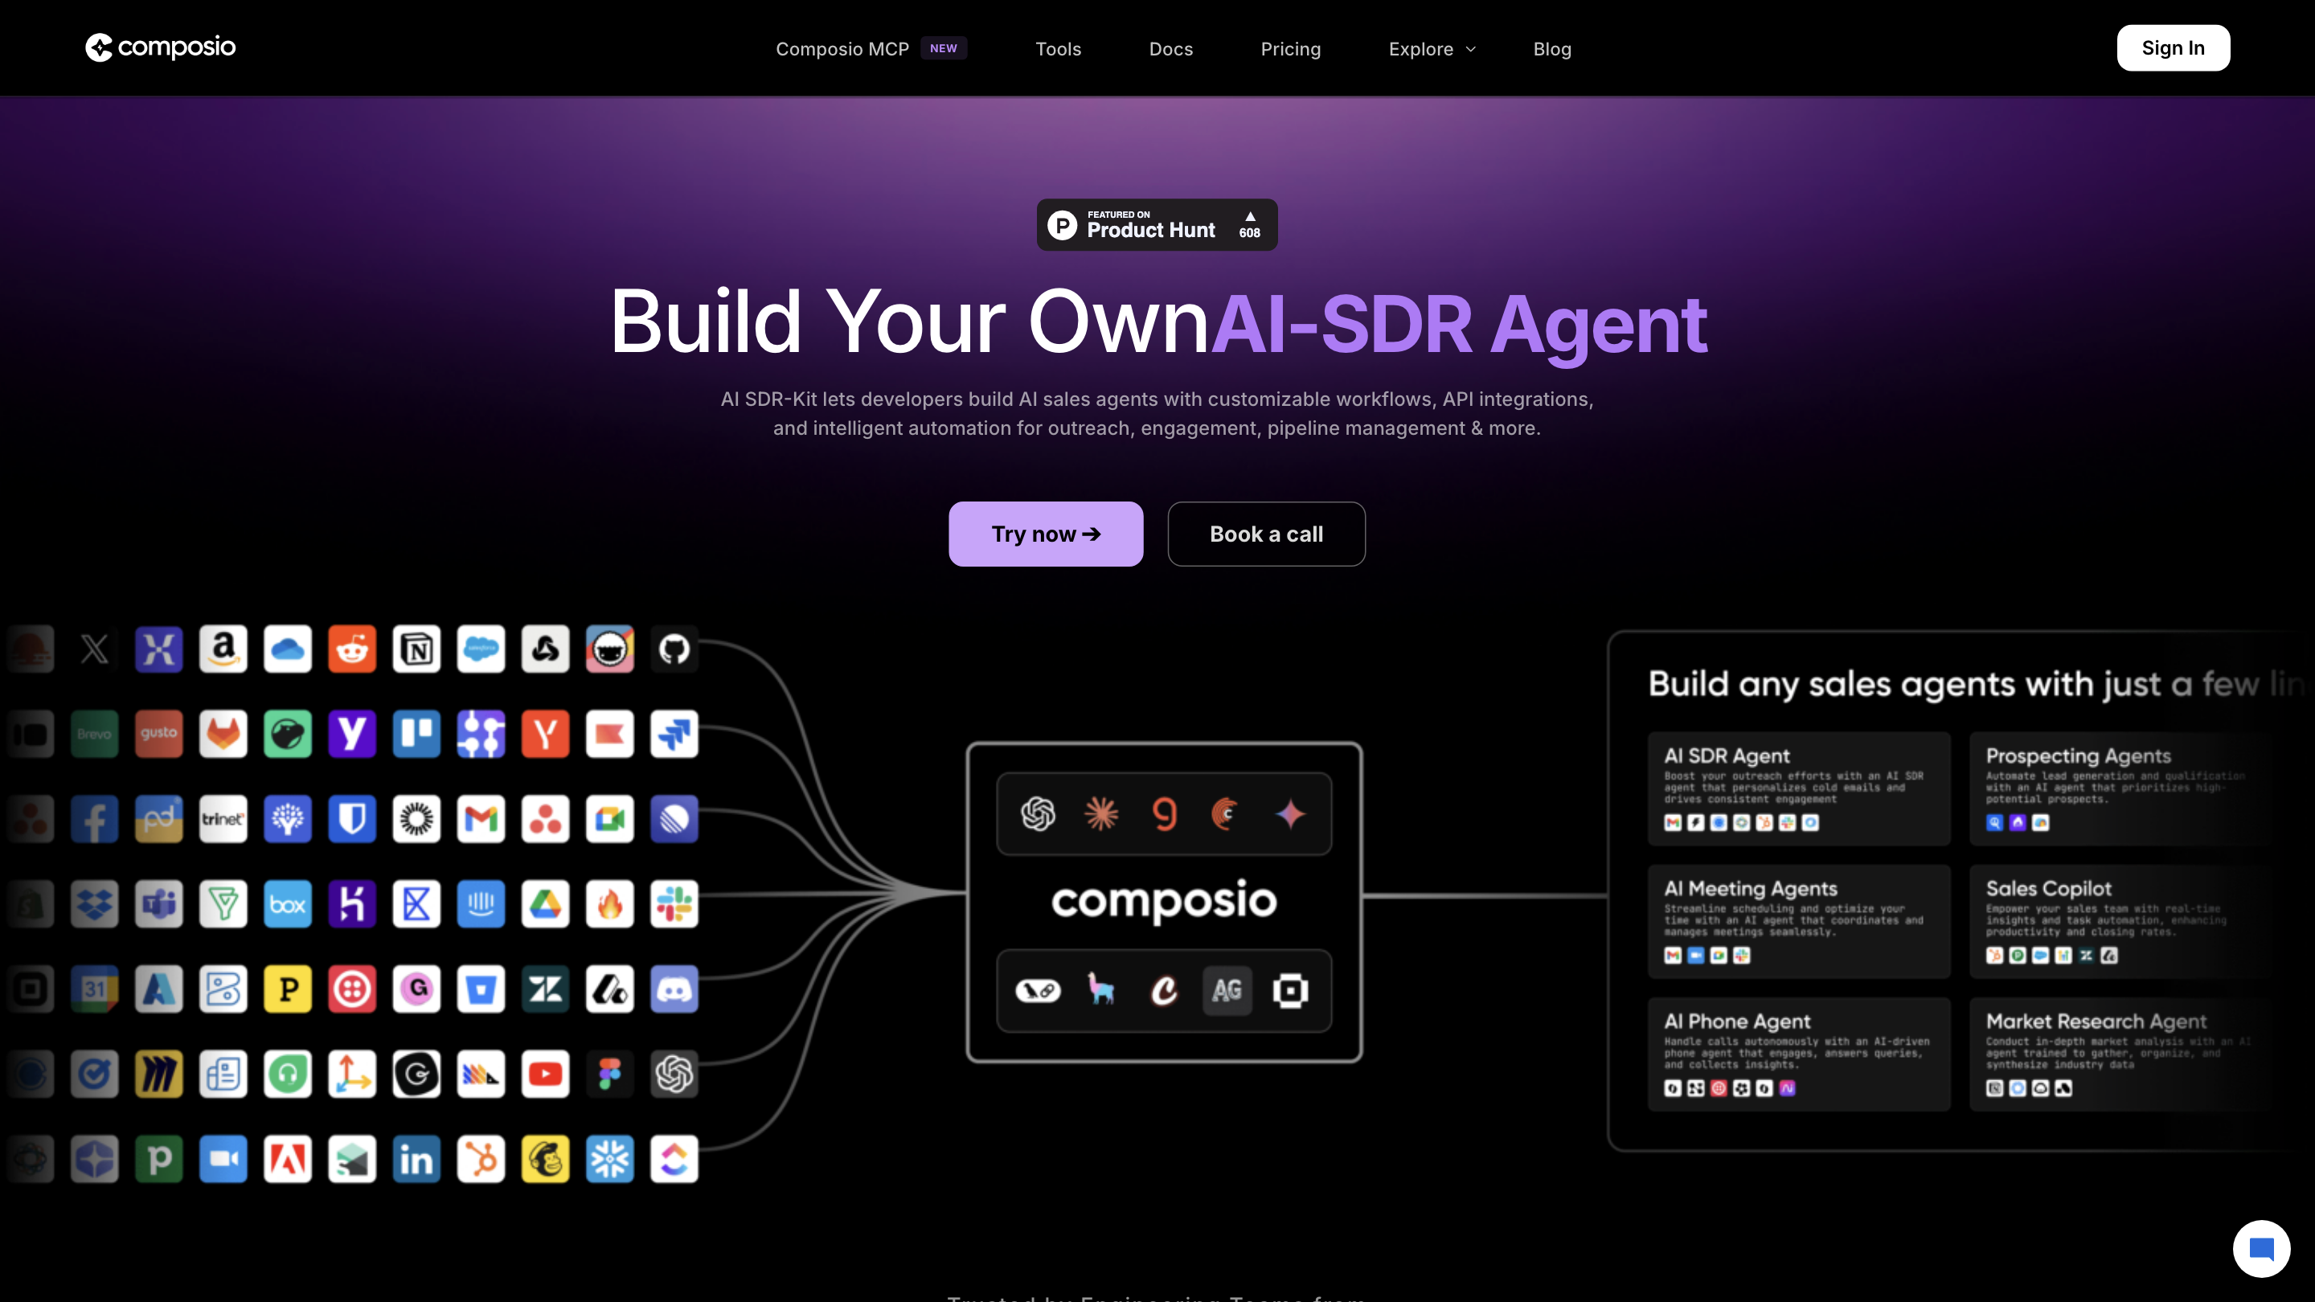The height and width of the screenshot is (1302, 2315).
Task: Select the Reddit integration icon
Action: (351, 649)
